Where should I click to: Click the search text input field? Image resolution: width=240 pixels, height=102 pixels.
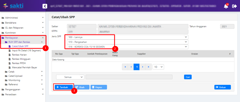click(x=129, y=77)
